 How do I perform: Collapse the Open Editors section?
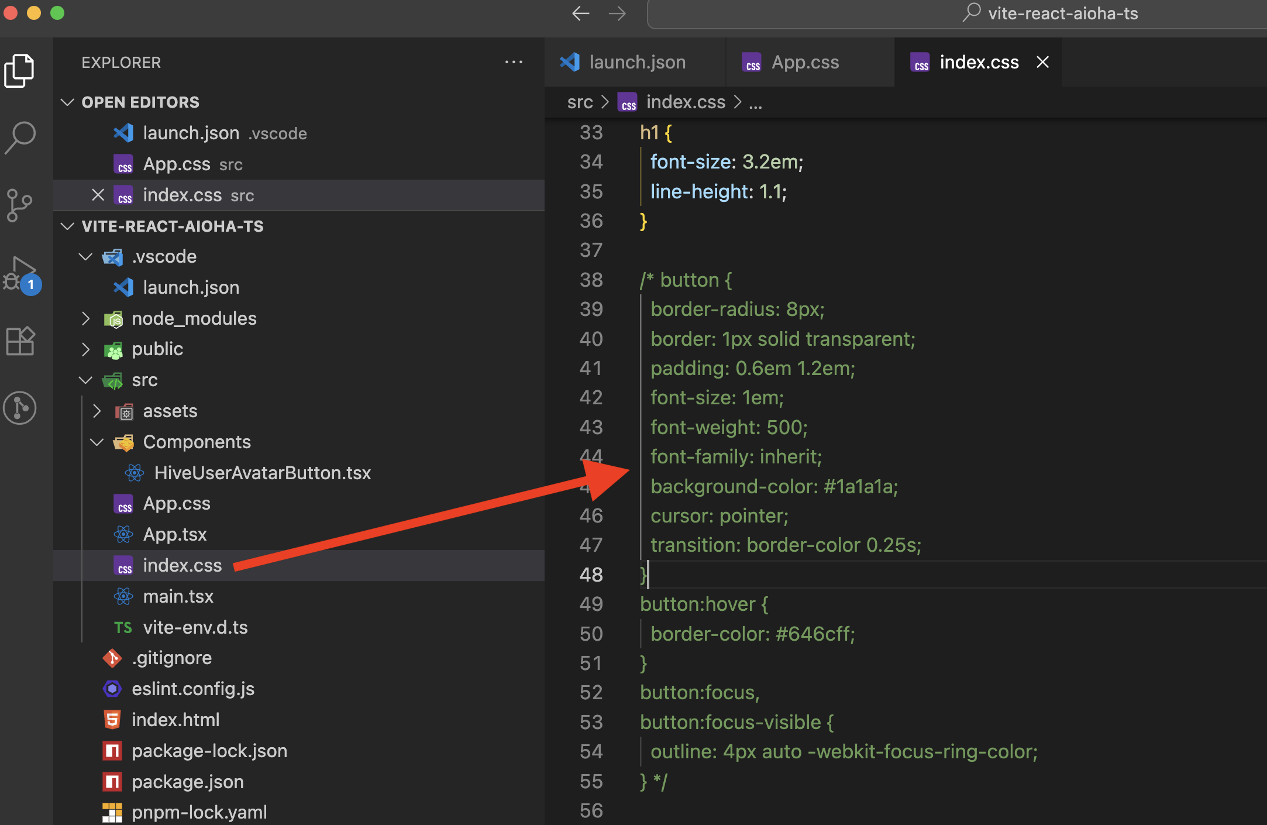pyautogui.click(x=68, y=102)
